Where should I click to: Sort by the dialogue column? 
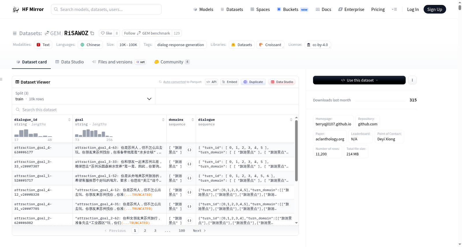[x=291, y=120]
